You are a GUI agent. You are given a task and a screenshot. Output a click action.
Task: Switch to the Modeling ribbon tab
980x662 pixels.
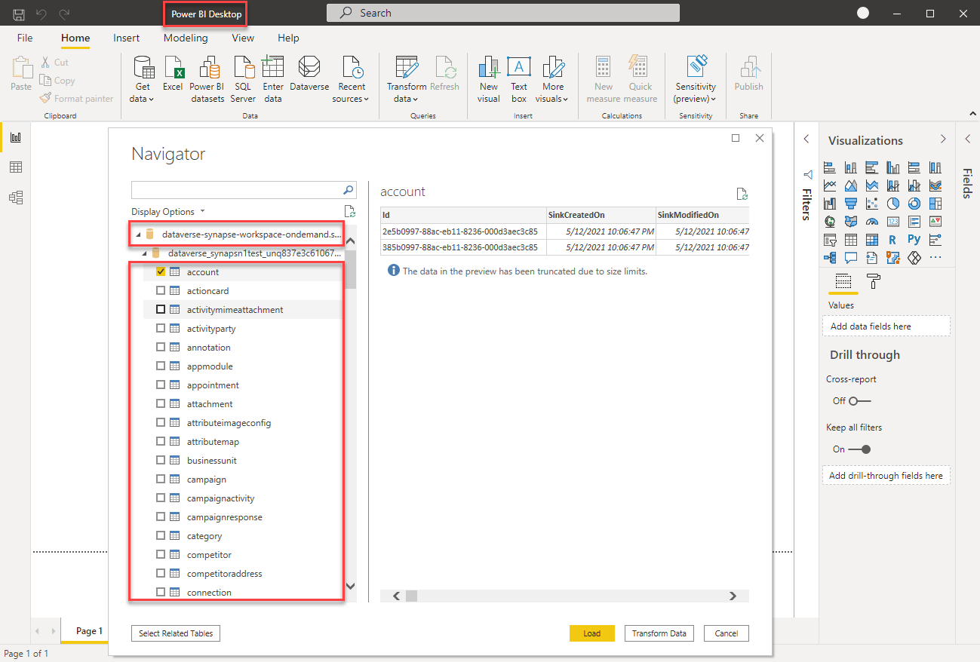pos(186,38)
